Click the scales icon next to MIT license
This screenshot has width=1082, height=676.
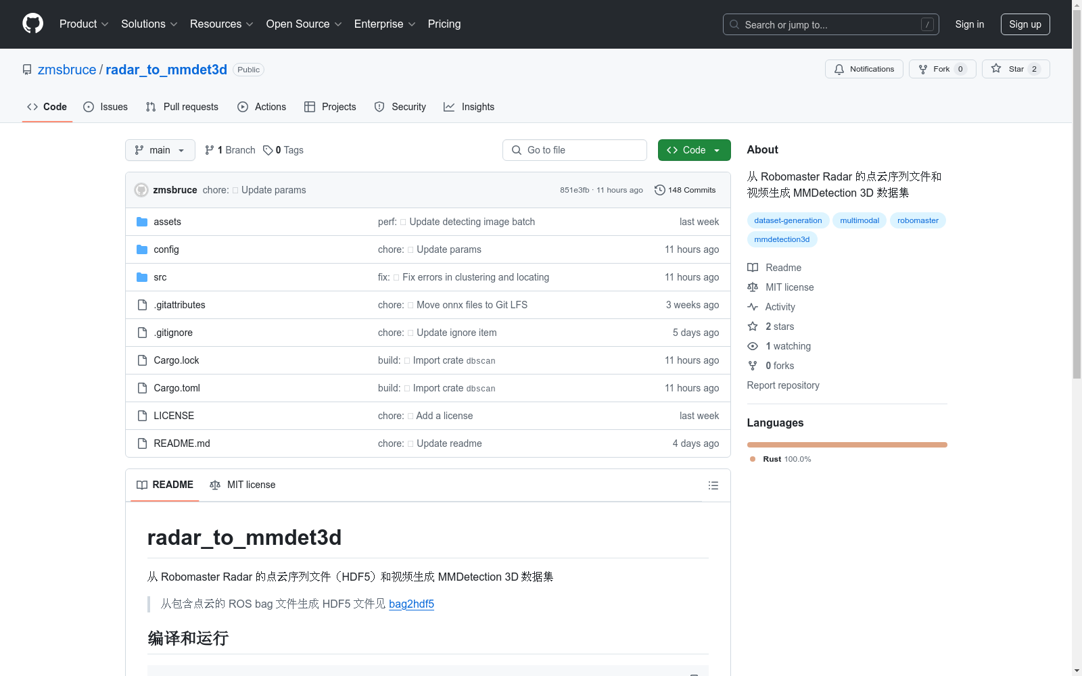point(753,287)
